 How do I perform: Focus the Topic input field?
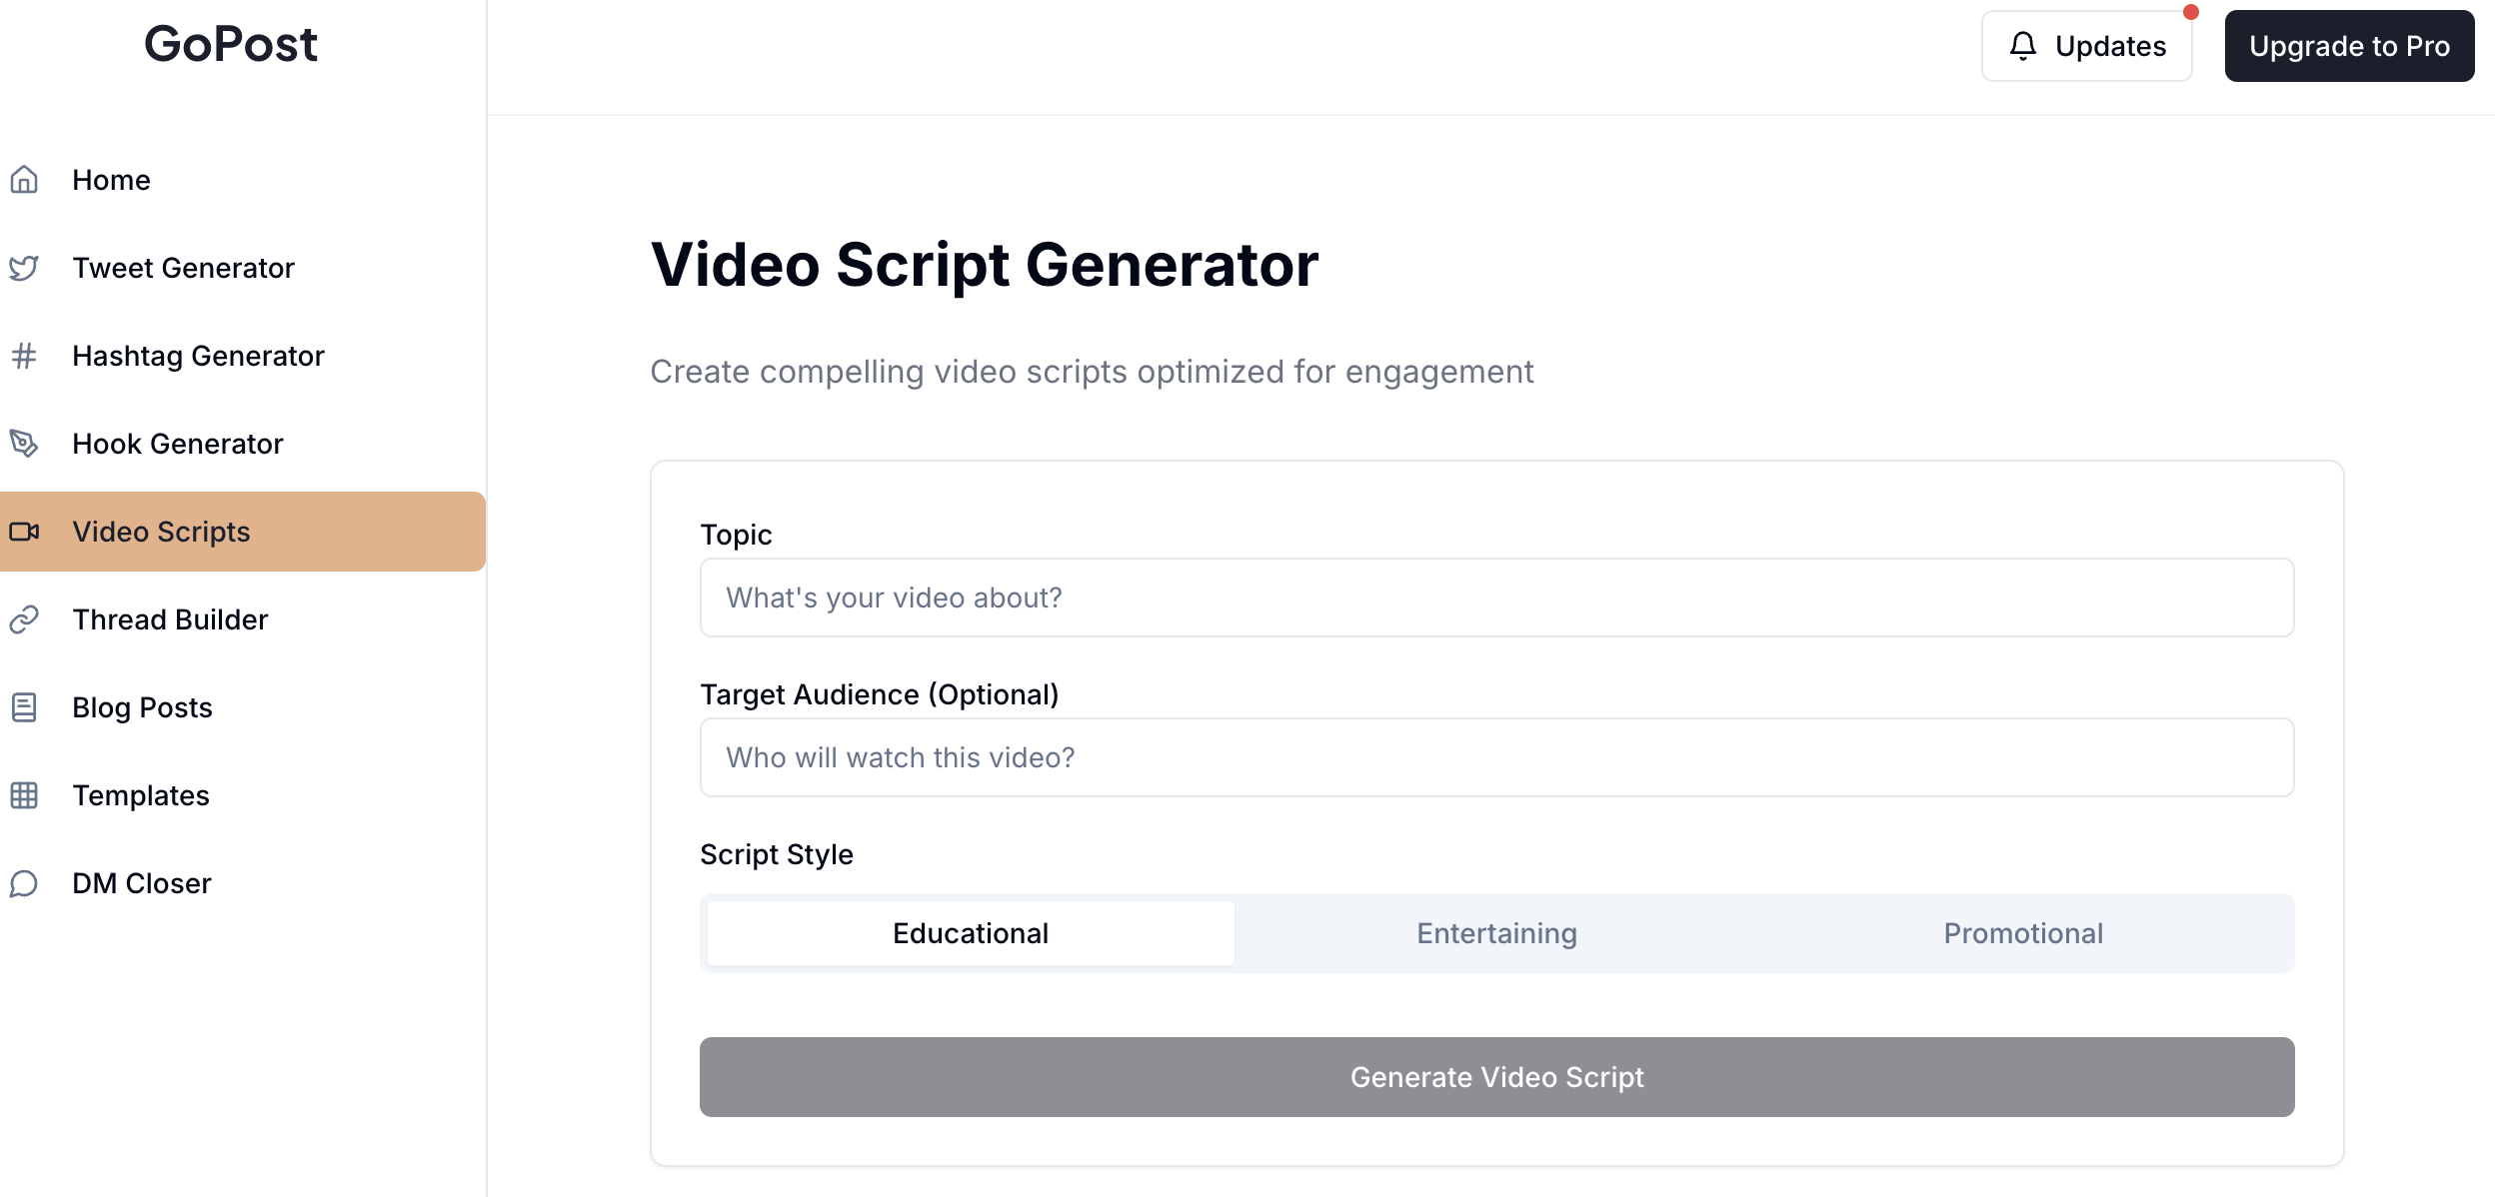point(1496,598)
